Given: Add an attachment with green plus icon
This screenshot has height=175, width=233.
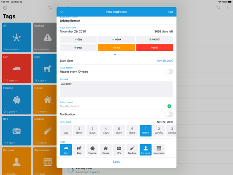Looking at the screenshot, I should click(x=169, y=106).
